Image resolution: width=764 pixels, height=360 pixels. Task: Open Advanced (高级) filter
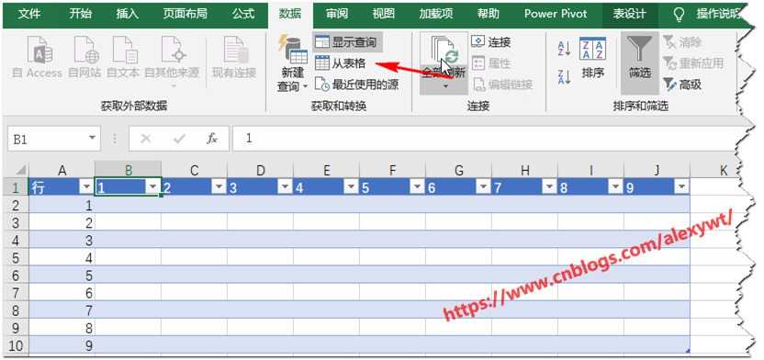(x=682, y=84)
